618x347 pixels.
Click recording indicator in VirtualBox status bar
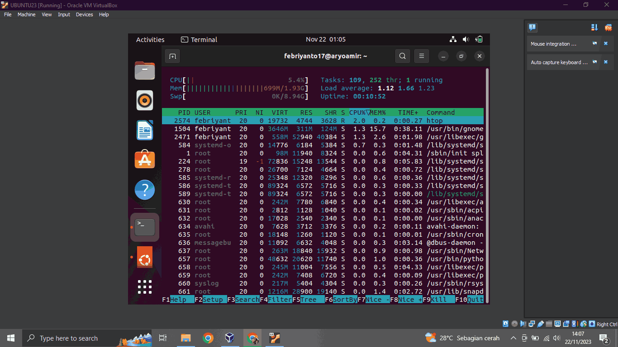[x=566, y=324]
